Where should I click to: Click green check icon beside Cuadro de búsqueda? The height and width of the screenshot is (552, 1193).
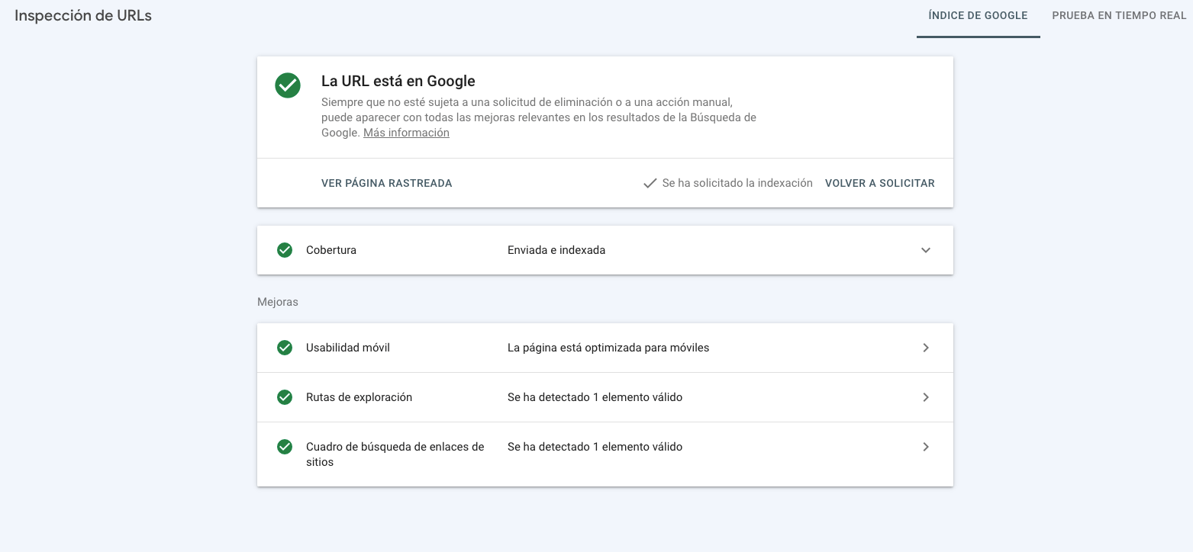pos(285,447)
